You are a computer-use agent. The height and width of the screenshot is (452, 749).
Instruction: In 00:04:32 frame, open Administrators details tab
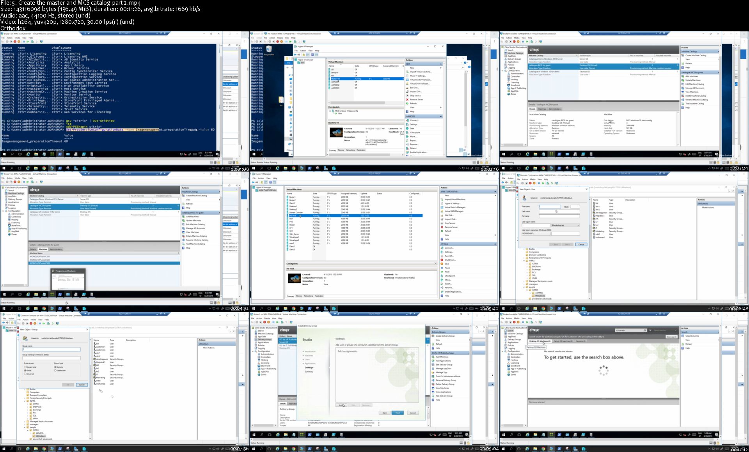(56, 249)
